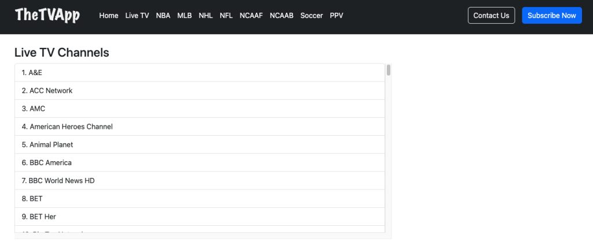Navigate to the MLB section

(x=185, y=16)
